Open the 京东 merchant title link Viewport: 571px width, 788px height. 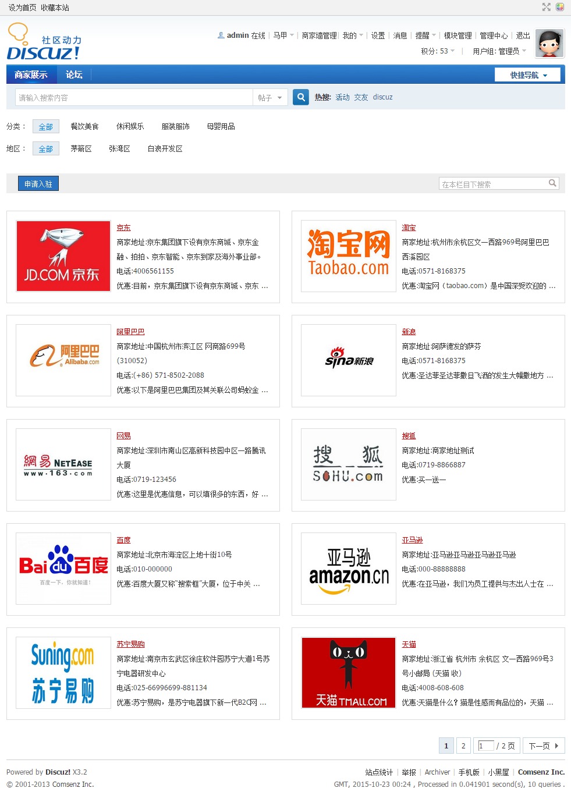(x=123, y=228)
